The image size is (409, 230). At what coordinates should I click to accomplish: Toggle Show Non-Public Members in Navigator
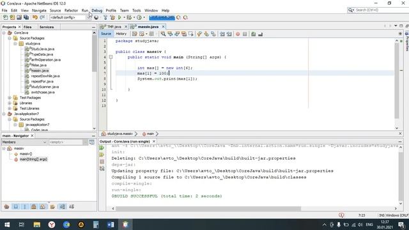click(33, 207)
